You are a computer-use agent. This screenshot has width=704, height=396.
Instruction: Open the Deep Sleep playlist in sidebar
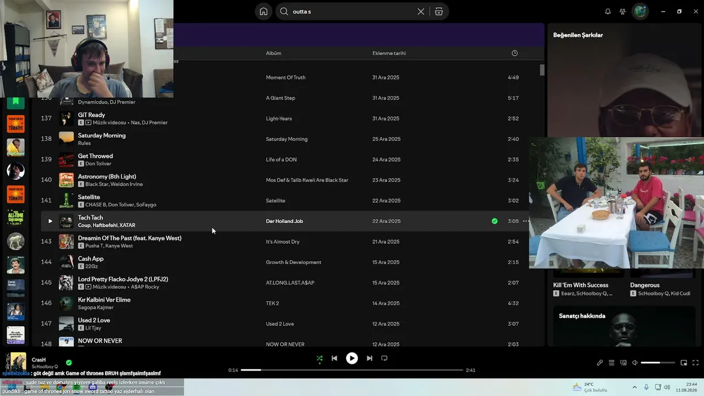[x=15, y=288]
